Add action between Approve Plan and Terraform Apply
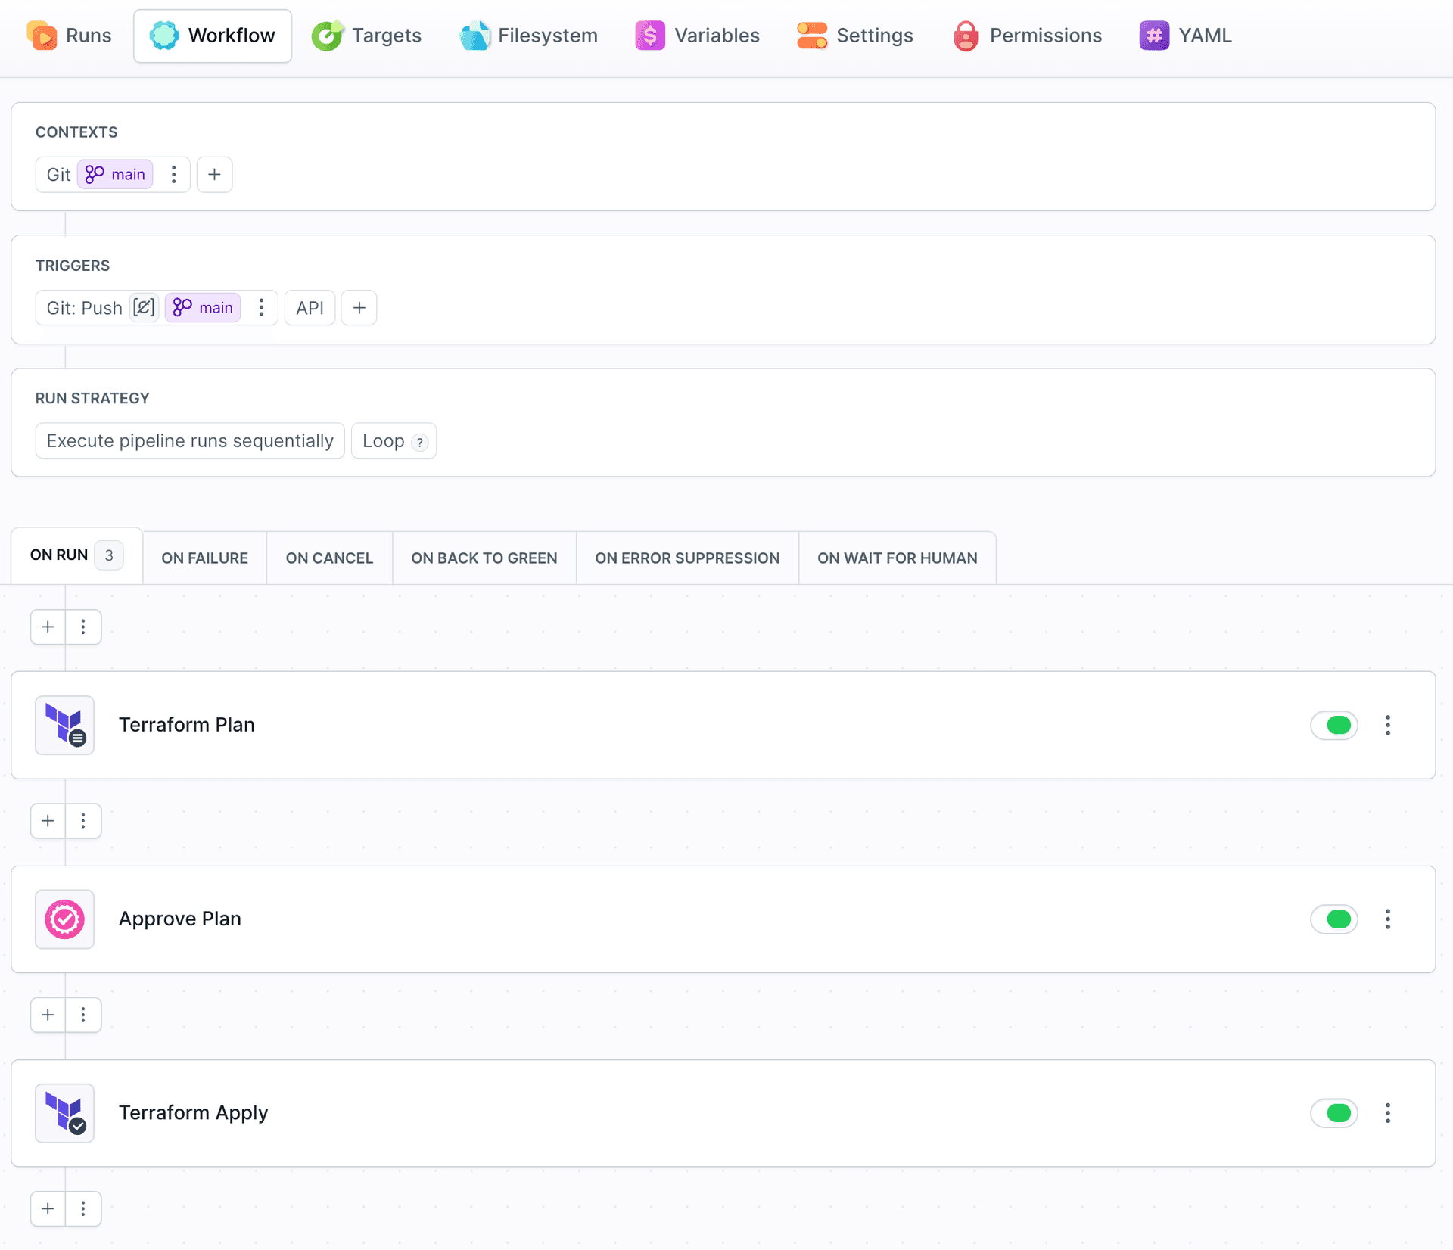This screenshot has width=1453, height=1250. [48, 1015]
